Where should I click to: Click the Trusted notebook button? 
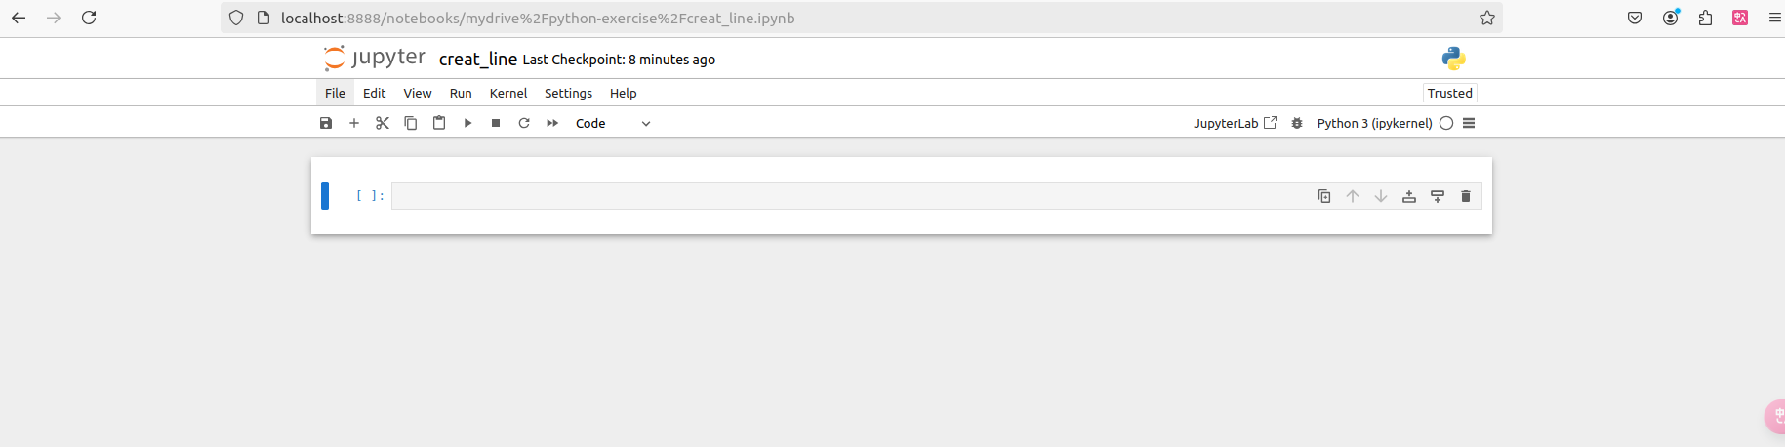(1449, 93)
